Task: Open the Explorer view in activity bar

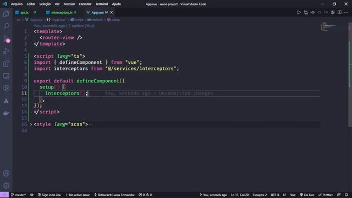Action: click(x=6, y=14)
